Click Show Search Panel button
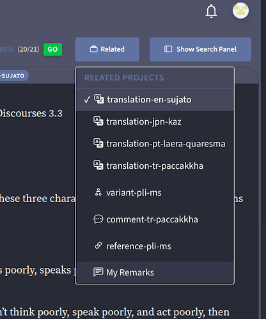 200,49
